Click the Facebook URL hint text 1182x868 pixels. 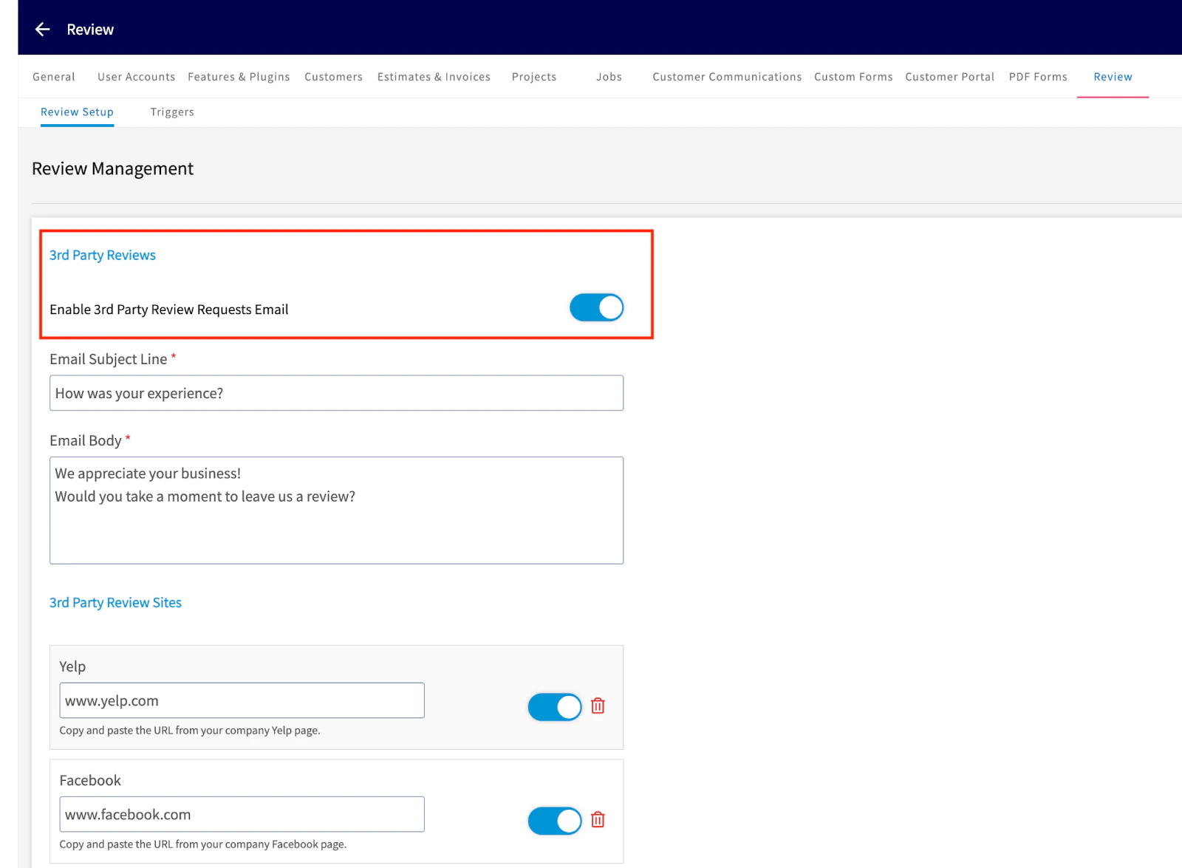click(203, 844)
